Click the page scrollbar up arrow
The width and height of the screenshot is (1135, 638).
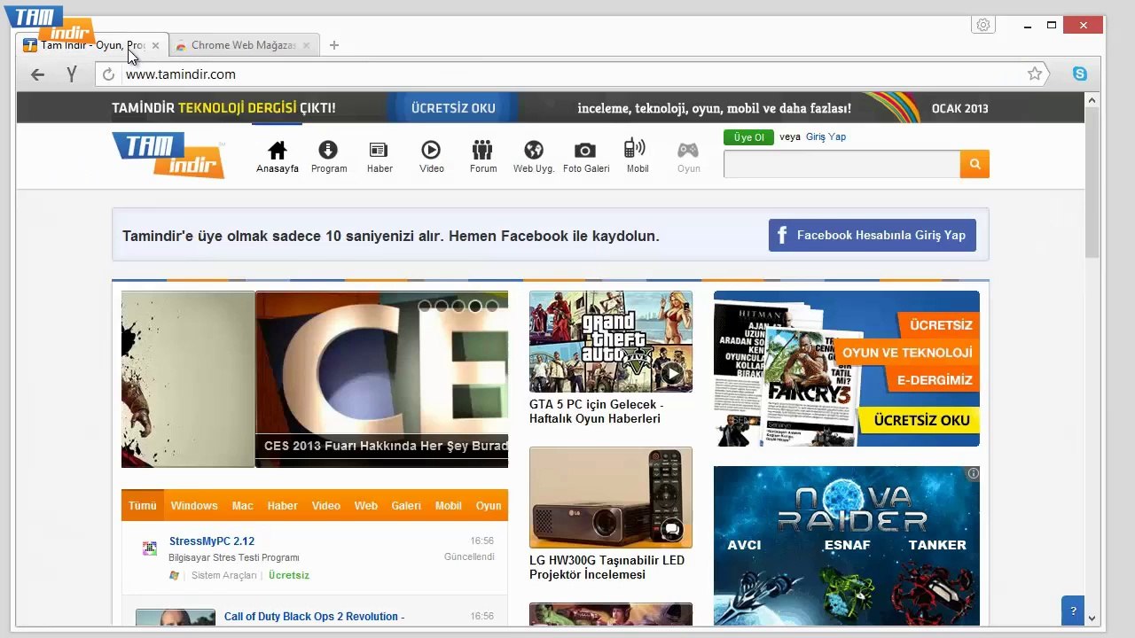coord(1092,100)
